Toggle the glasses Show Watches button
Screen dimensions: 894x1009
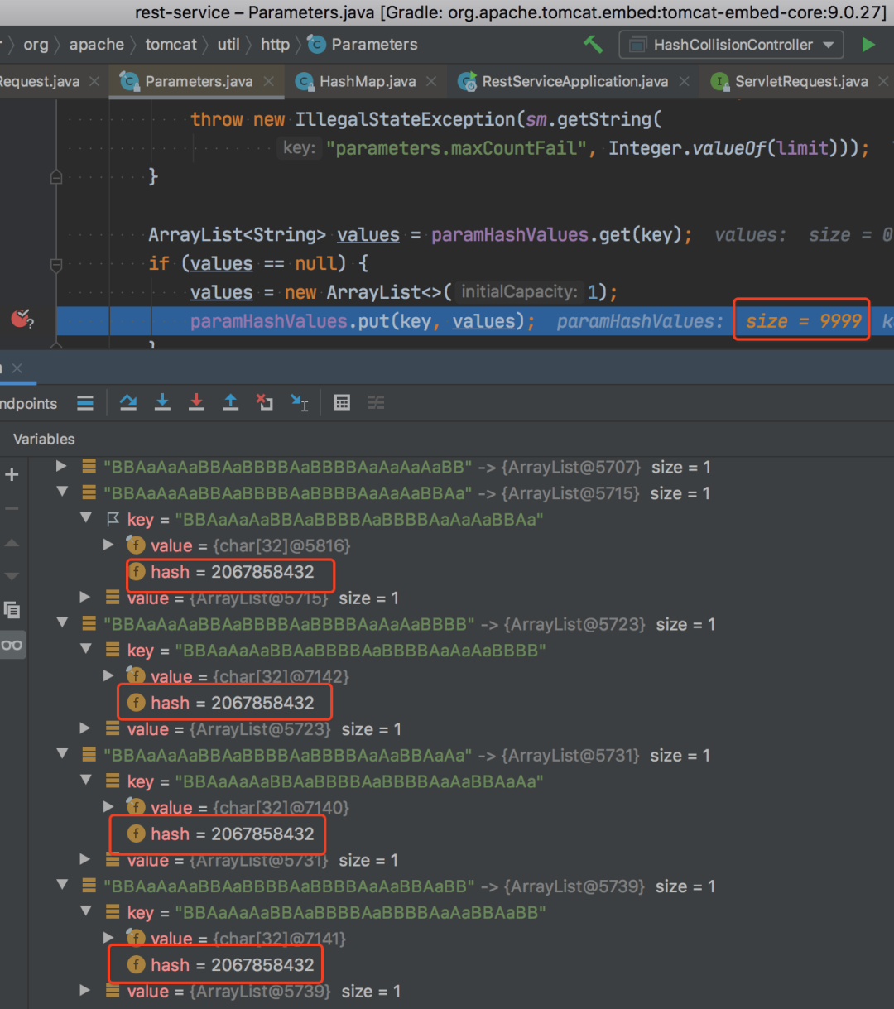pyautogui.click(x=12, y=645)
